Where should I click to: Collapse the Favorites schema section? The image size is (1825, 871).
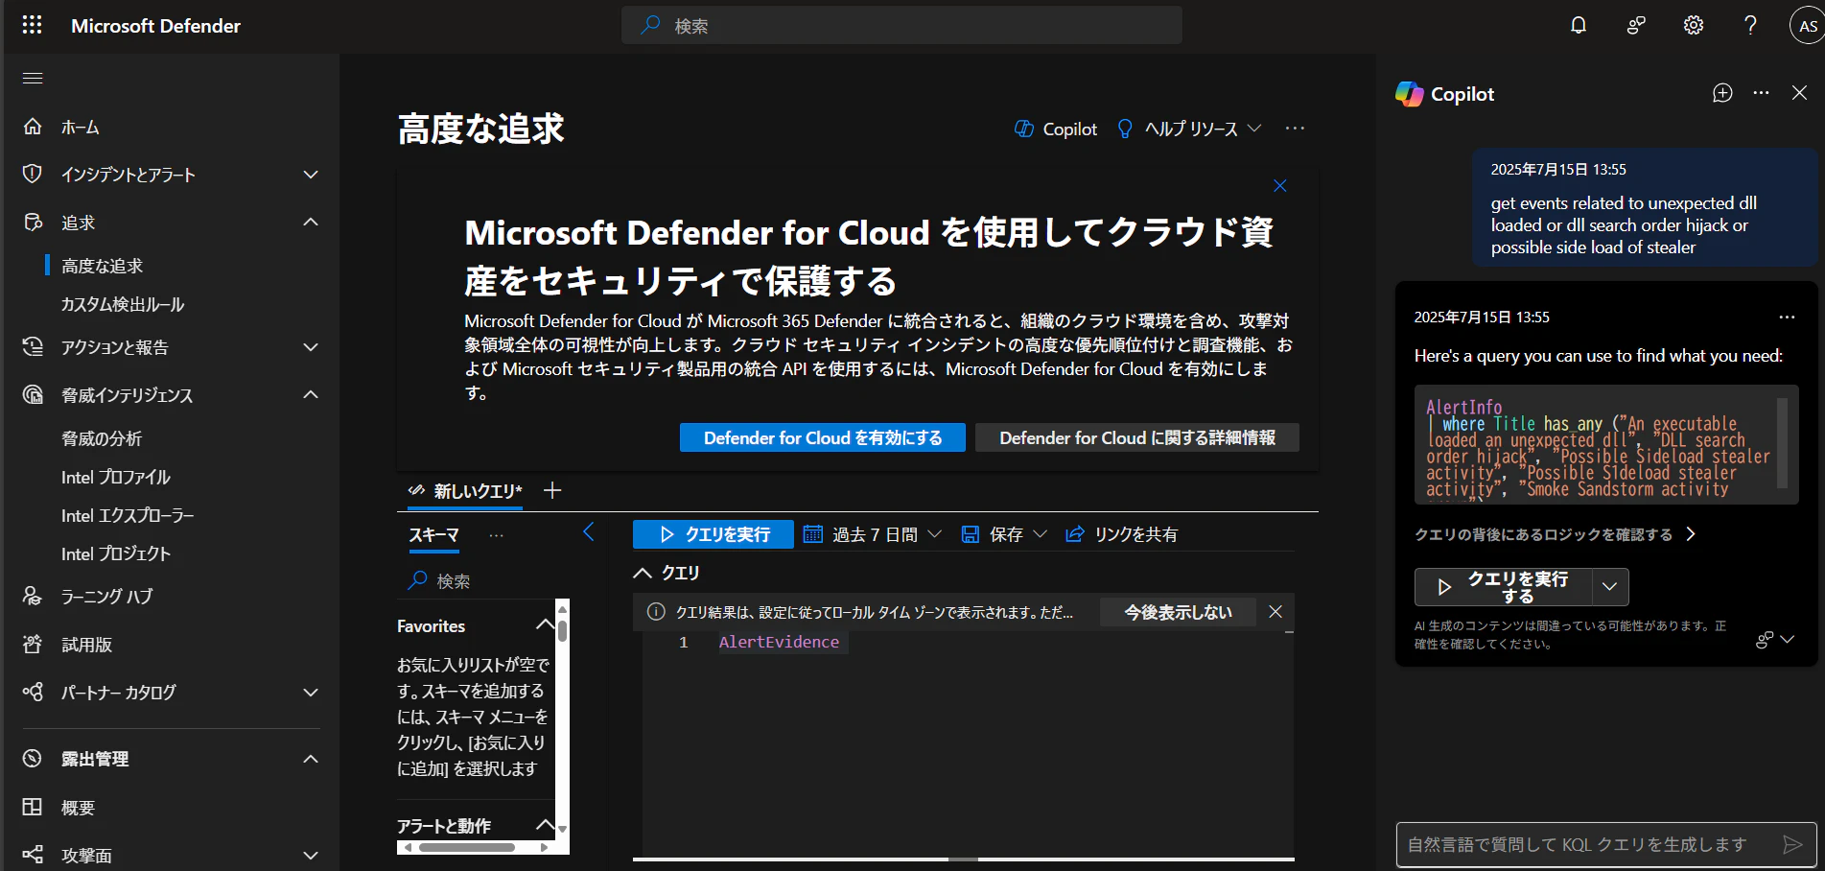coord(544,625)
